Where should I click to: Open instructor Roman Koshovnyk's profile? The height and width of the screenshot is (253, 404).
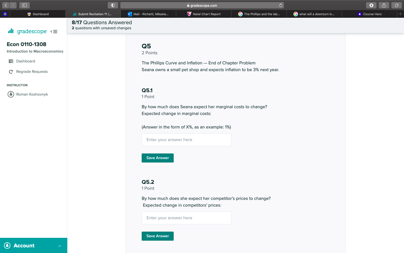pos(32,94)
